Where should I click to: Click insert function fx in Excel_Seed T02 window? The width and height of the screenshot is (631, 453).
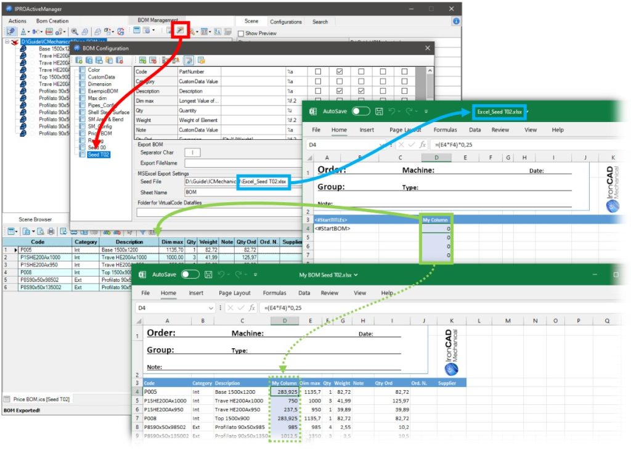pyautogui.click(x=423, y=145)
